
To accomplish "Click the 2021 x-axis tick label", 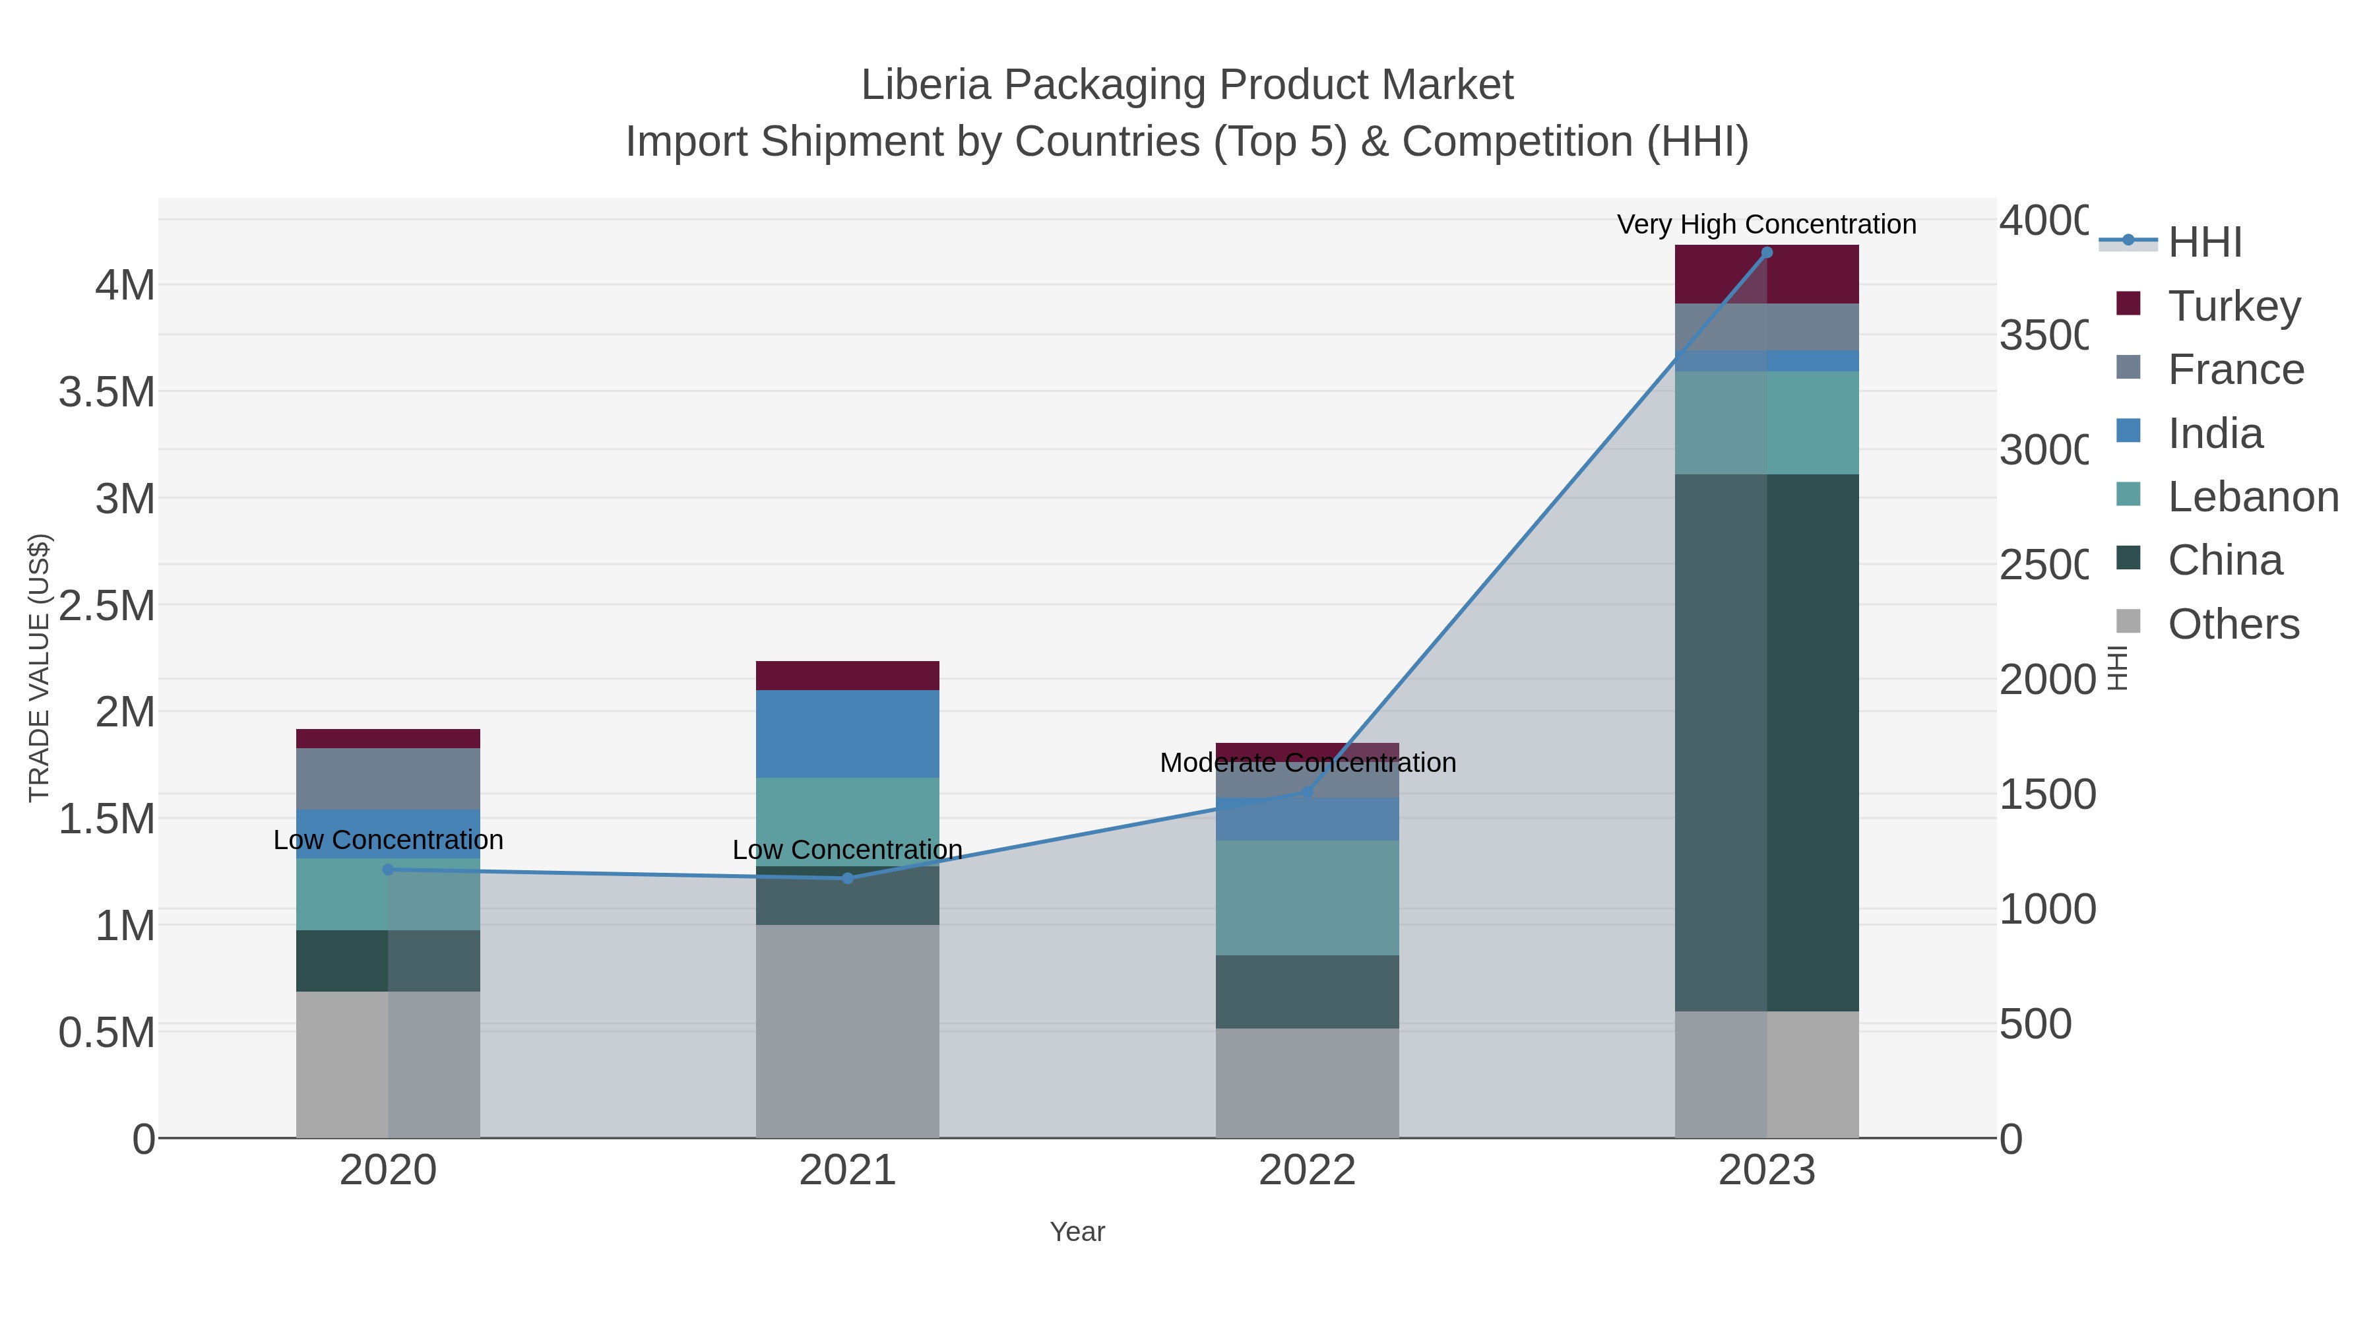I will pos(848,1170).
